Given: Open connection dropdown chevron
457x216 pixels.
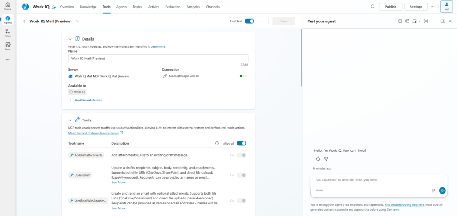Looking at the screenshot, I should pos(246,76).
